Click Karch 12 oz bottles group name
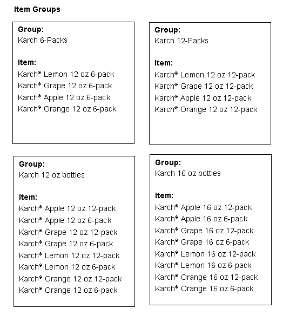Image resolution: width=283 pixels, height=315 pixels. pos(52,175)
